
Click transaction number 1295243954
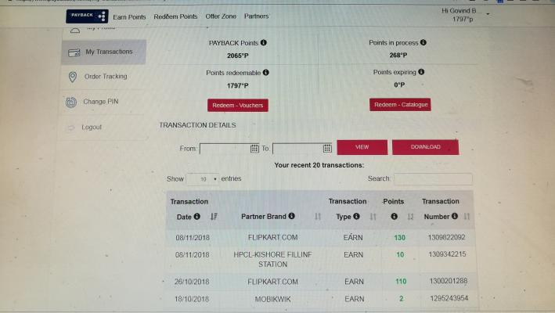(449, 298)
